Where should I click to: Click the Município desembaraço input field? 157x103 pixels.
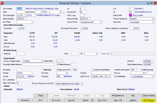(x=39, y=64)
